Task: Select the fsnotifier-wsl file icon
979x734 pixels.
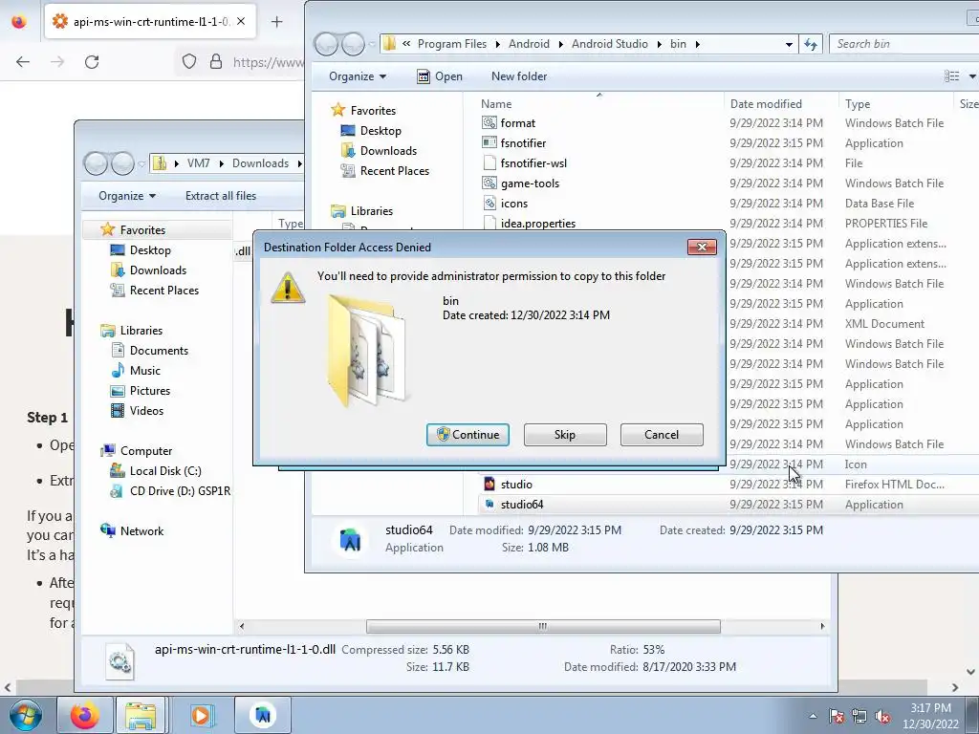Action: tap(489, 162)
